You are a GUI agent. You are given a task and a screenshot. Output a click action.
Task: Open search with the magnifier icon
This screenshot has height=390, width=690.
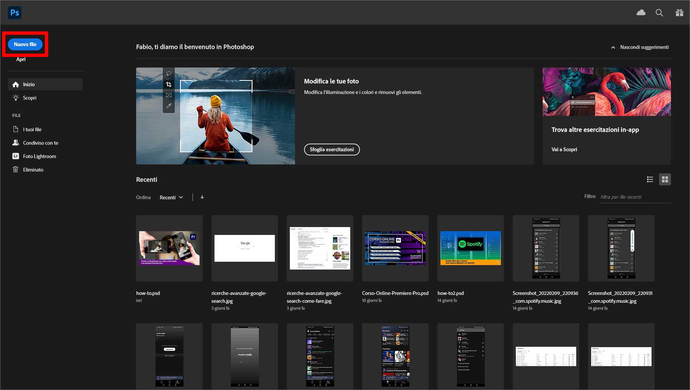pos(659,13)
